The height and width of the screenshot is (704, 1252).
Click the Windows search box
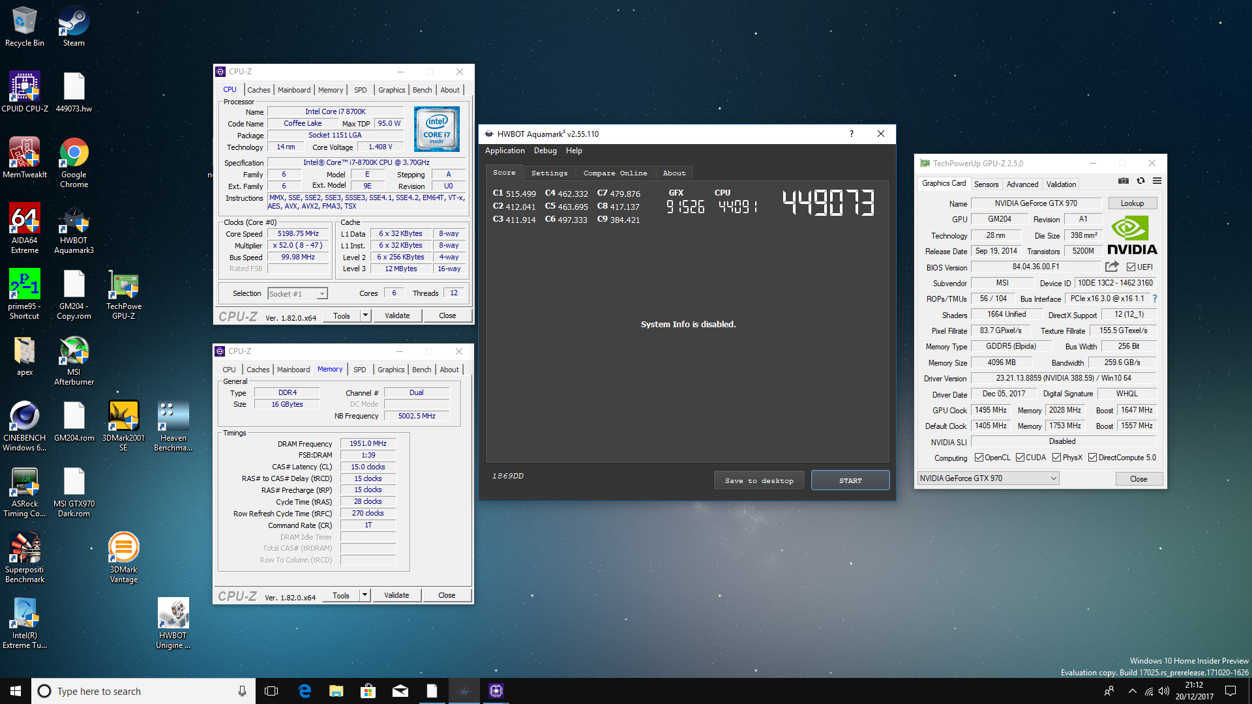(x=143, y=691)
